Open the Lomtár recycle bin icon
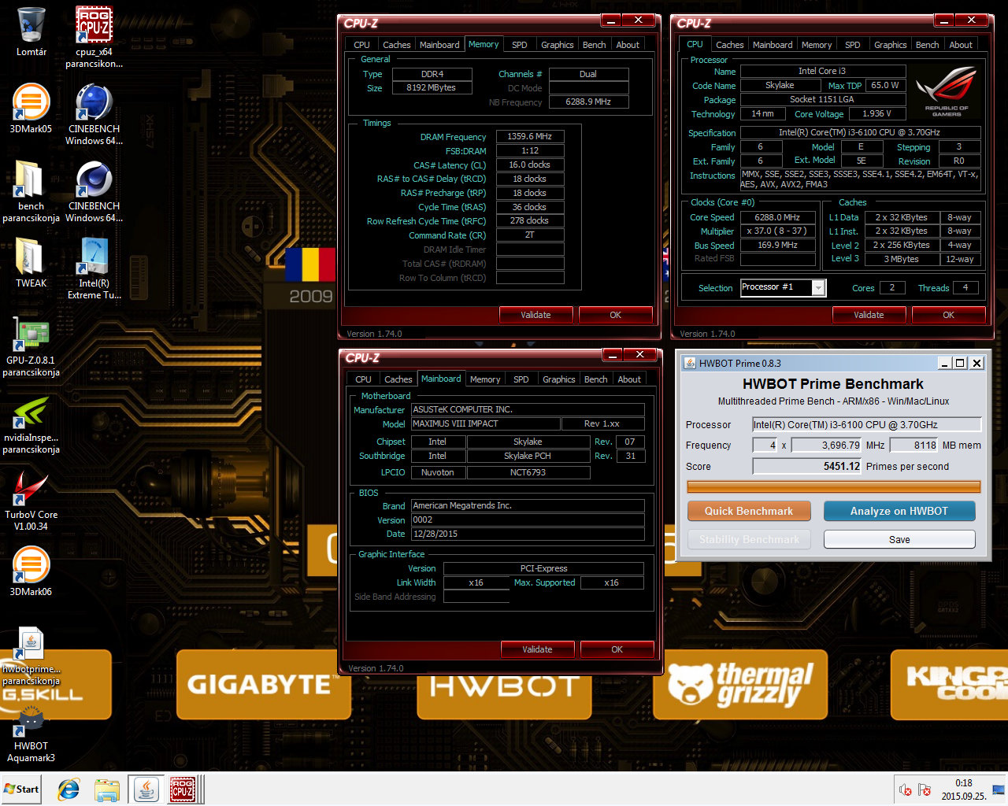This screenshot has height=806, width=1008. tap(31, 25)
